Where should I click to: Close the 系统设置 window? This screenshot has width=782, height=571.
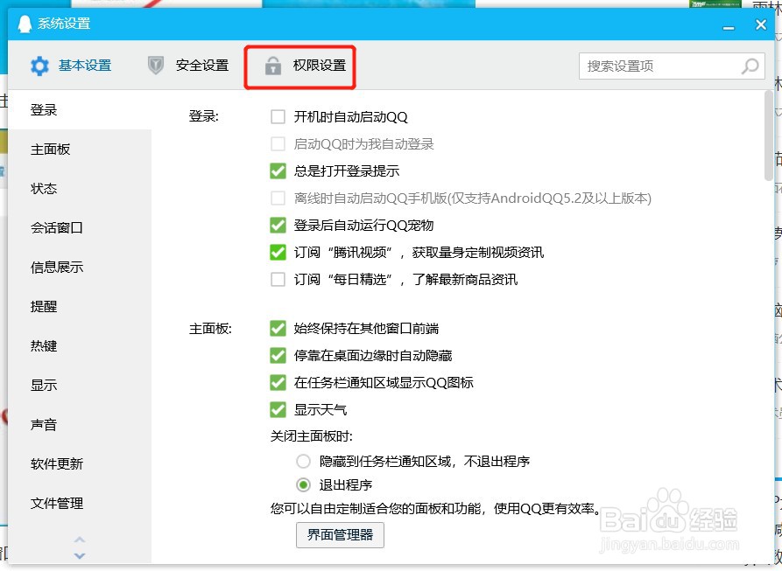[761, 24]
